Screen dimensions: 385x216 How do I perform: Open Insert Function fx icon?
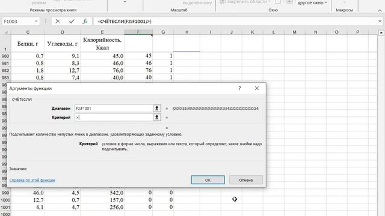85,22
